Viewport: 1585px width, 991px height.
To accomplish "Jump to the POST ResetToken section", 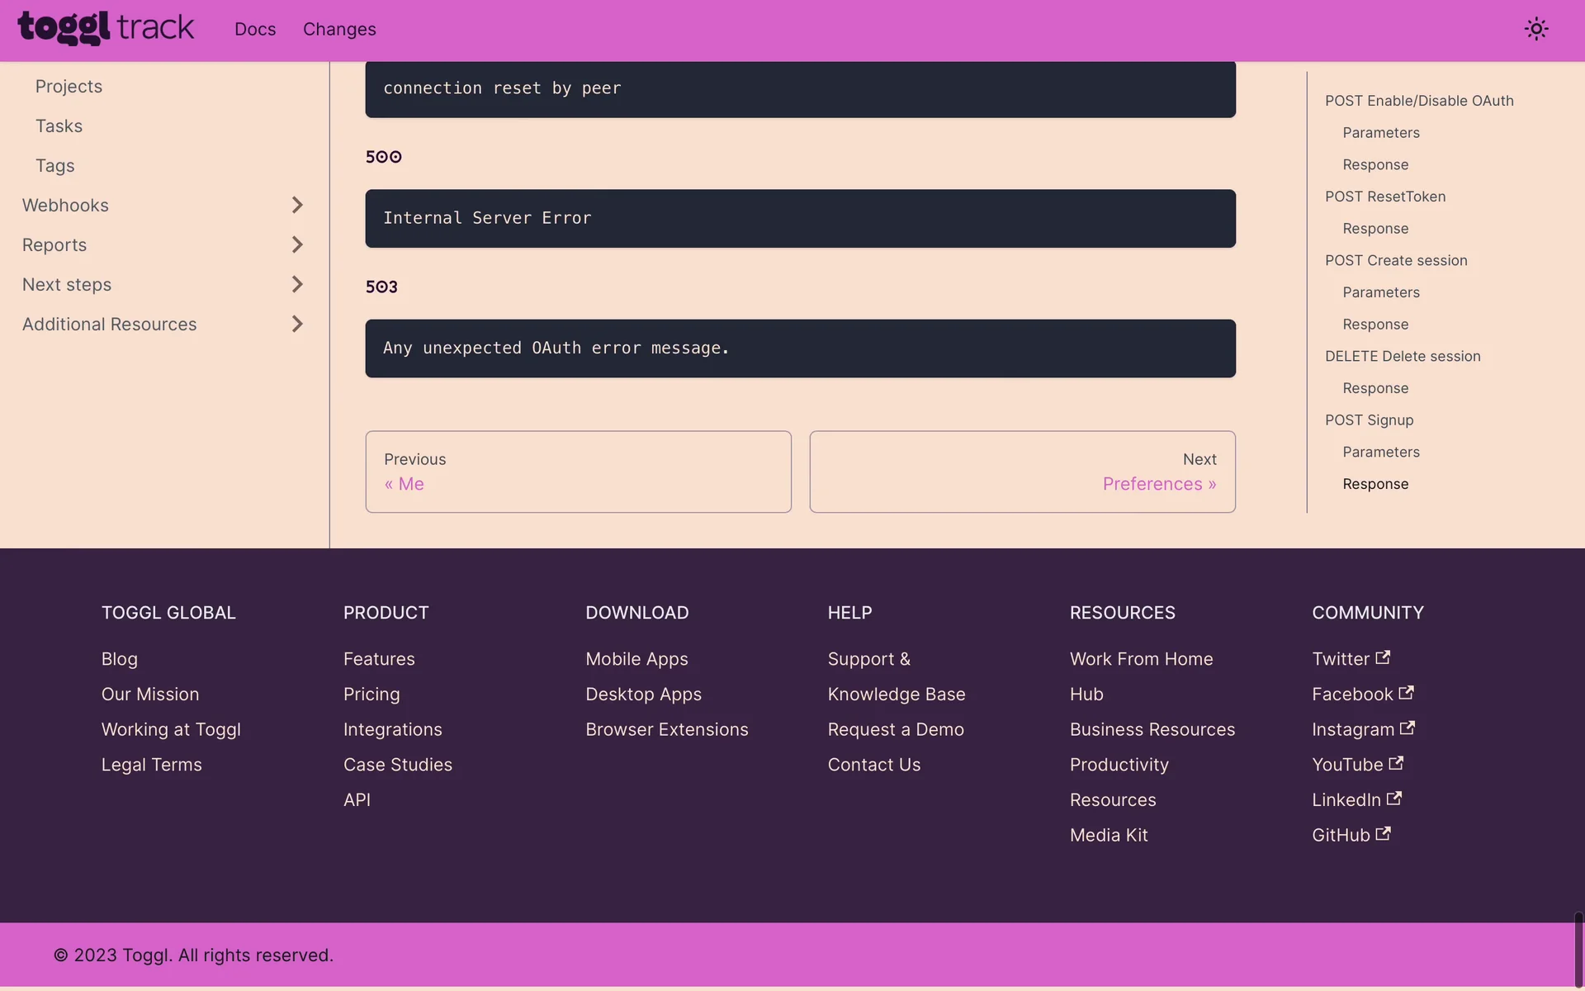I will 1384,197.
